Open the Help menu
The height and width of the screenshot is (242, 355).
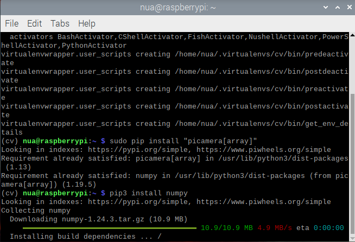click(87, 24)
